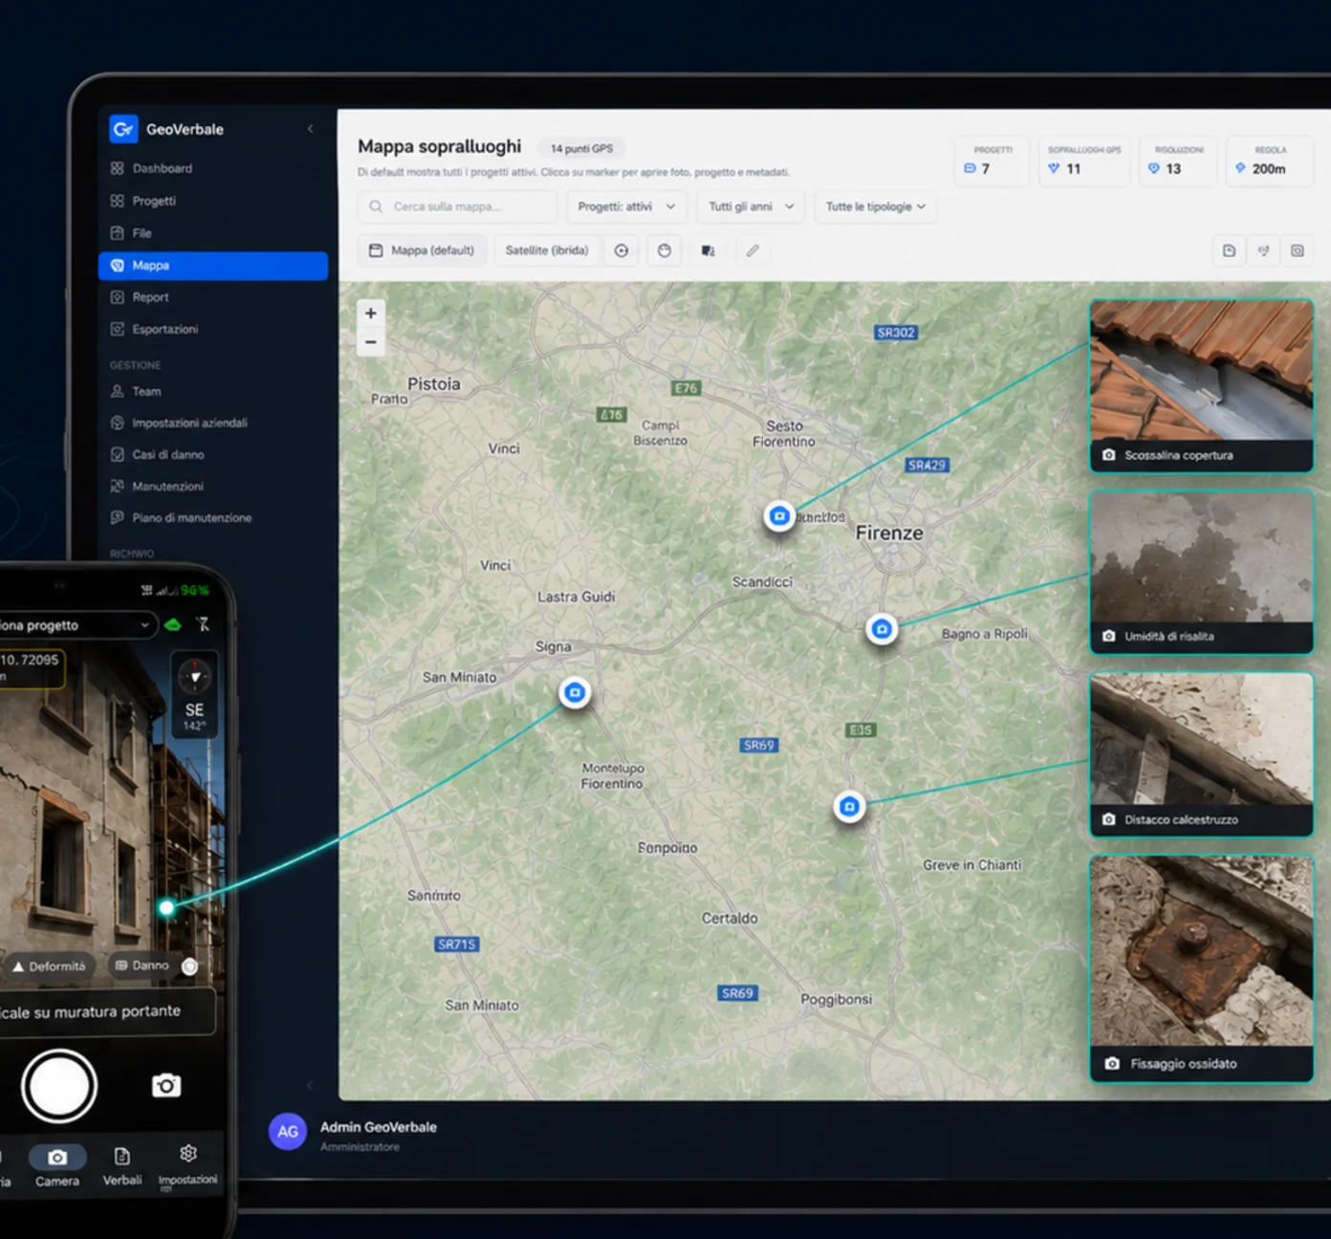This screenshot has width=1331, height=1239.
Task: Collapse the sidebar with the chevron
Action: (310, 129)
